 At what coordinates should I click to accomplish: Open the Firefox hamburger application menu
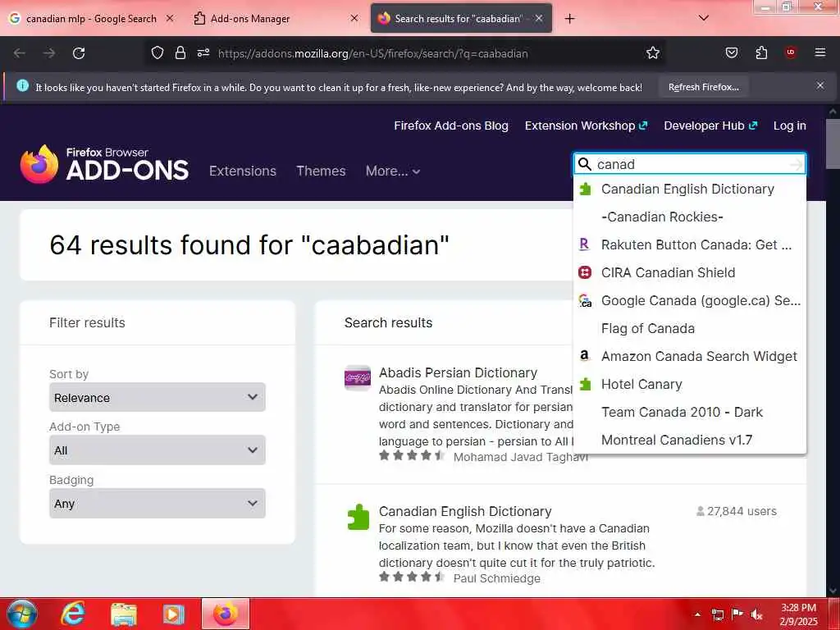pyautogui.click(x=819, y=52)
